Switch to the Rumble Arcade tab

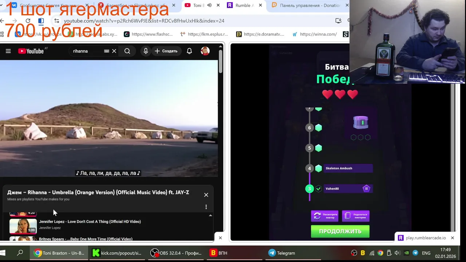pyautogui.click(x=244, y=5)
